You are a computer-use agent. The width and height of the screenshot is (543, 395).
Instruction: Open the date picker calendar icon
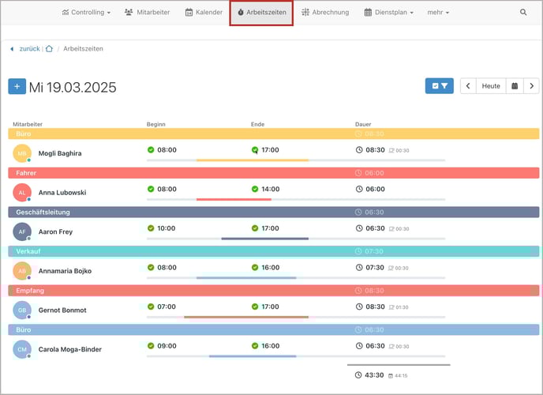(x=515, y=85)
